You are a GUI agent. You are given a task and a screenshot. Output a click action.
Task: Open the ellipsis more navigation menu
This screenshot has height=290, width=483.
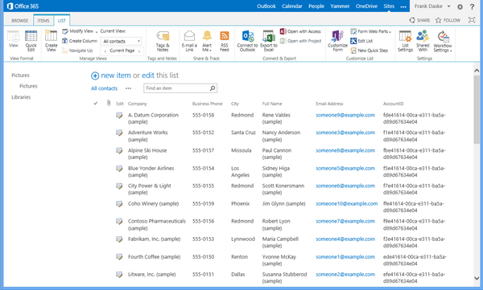pyautogui.click(x=403, y=6)
